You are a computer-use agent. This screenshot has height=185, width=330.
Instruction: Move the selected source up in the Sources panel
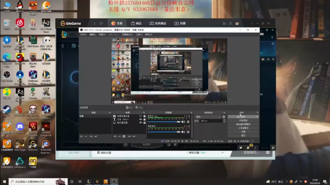[x=130, y=136]
